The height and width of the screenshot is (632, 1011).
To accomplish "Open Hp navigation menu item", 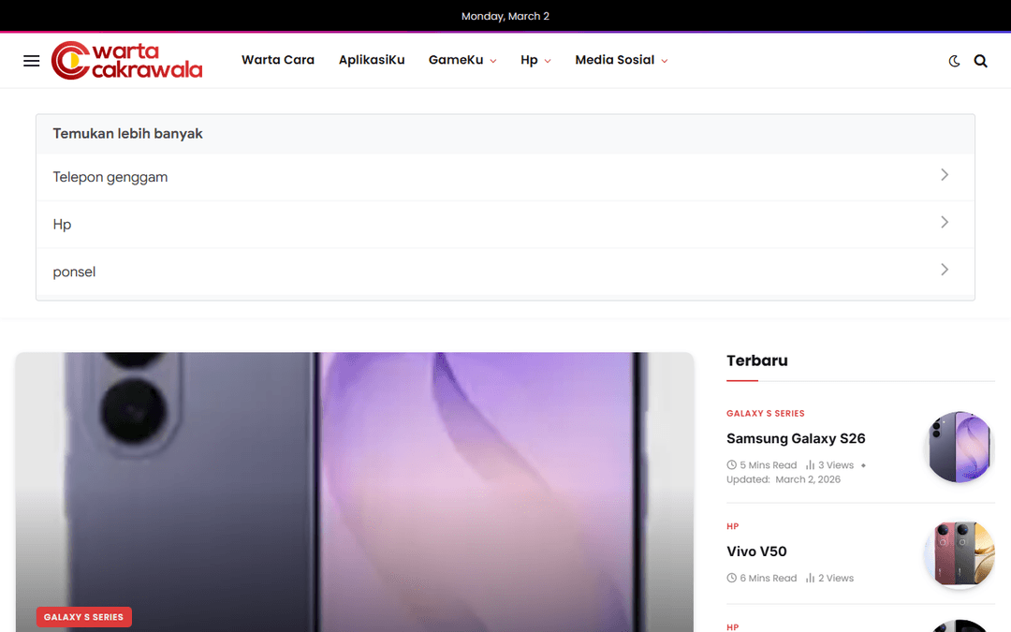I will click(529, 60).
